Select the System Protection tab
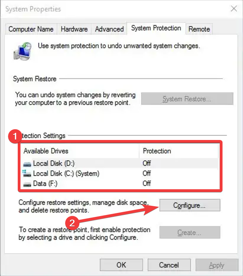Image resolution: width=243 pixels, height=276 pixels. pyautogui.click(x=156, y=28)
